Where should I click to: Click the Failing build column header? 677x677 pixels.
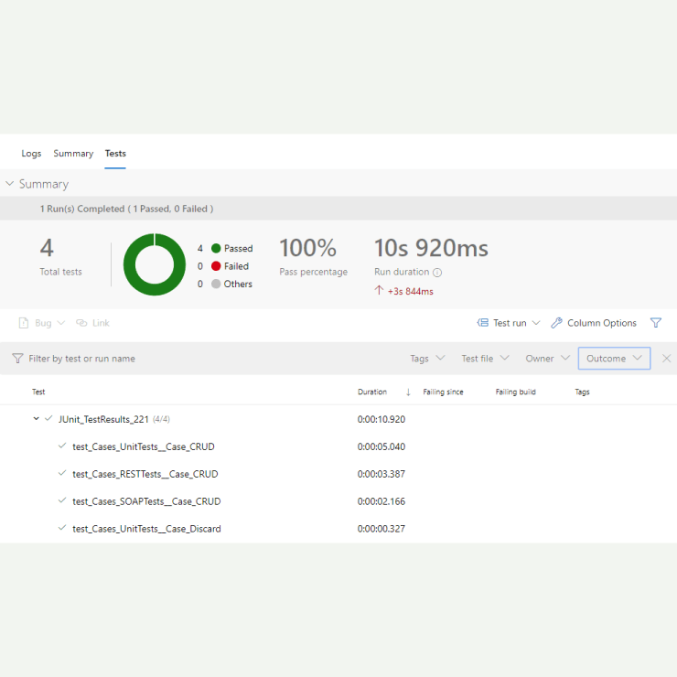pos(515,392)
